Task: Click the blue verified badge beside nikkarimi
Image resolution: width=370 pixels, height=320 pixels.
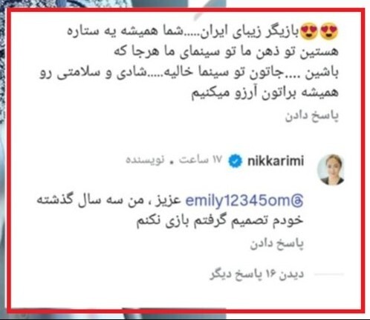Action: coord(235,161)
